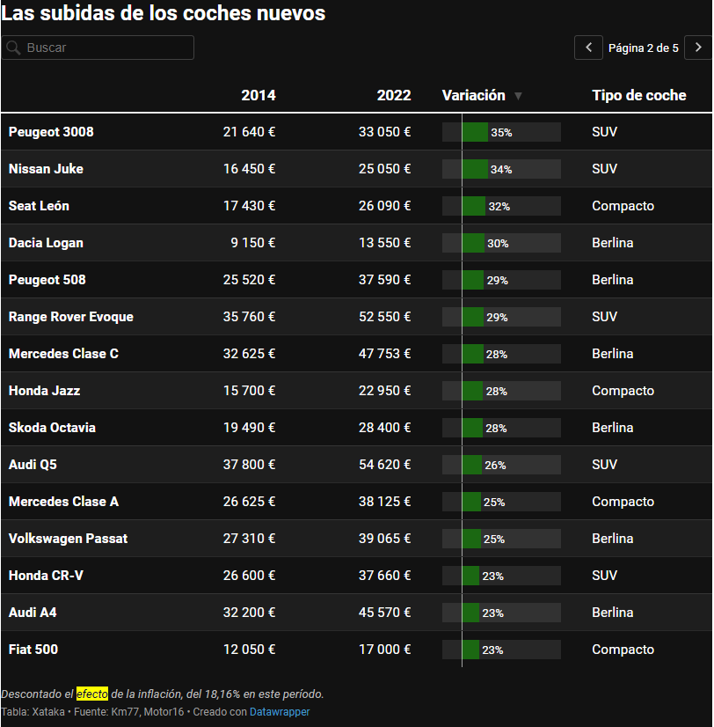714x727 pixels.
Task: Click SUV type in Peugeot 3008 row
Action: click(604, 132)
